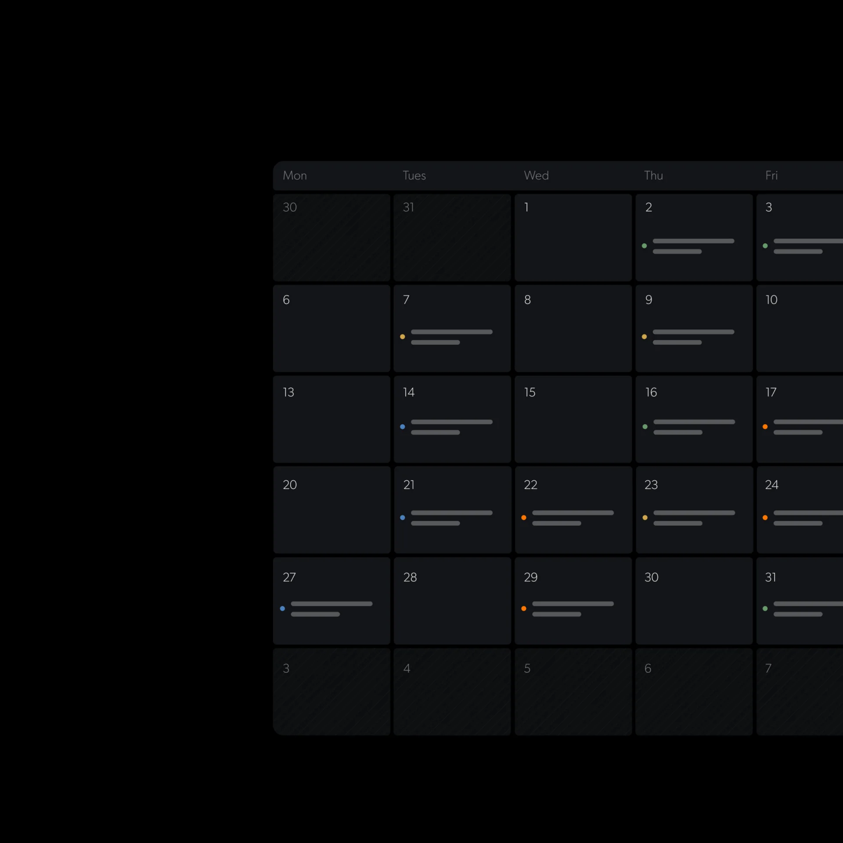Select the Fri column header
The image size is (843, 843).
(771, 176)
